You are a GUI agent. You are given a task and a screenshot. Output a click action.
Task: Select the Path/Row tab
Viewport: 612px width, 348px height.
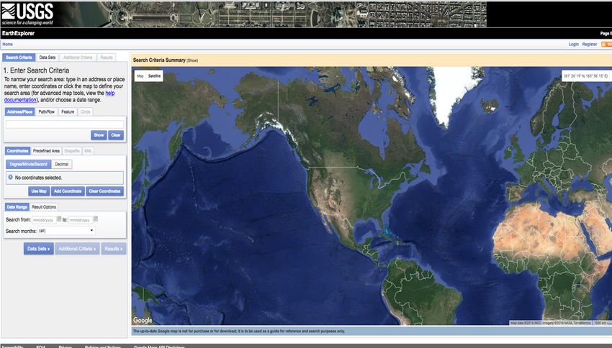click(46, 111)
